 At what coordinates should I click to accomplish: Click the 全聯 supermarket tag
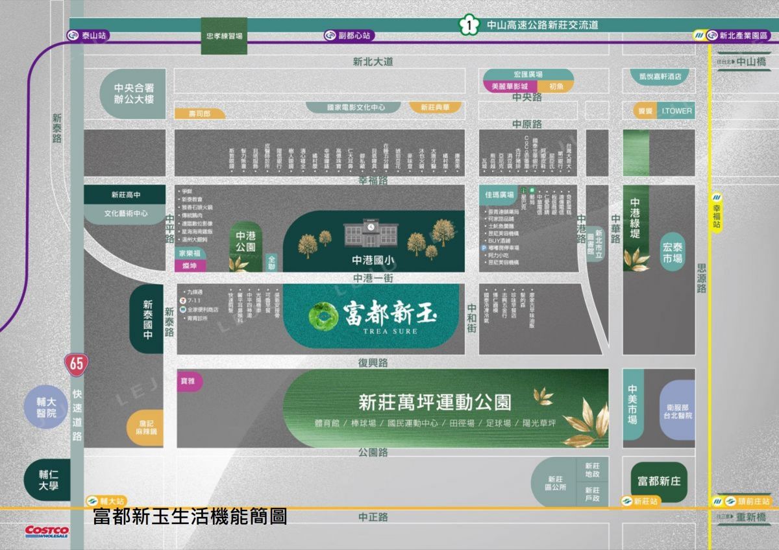[272, 263]
